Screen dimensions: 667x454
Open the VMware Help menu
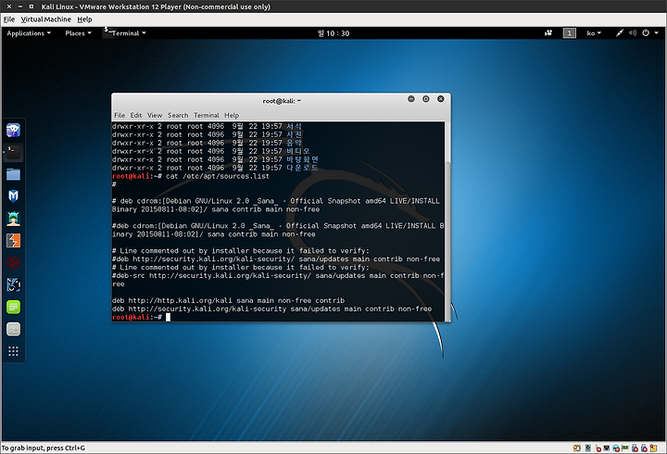pyautogui.click(x=84, y=19)
